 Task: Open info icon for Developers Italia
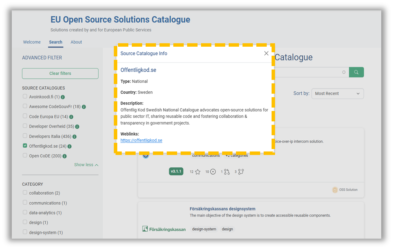coord(74,137)
